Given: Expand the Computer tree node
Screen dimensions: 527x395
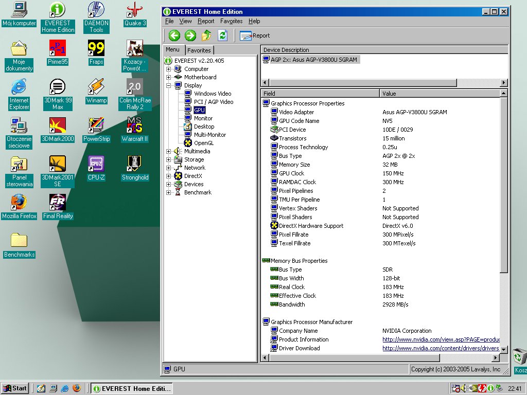Looking at the screenshot, I should point(168,69).
